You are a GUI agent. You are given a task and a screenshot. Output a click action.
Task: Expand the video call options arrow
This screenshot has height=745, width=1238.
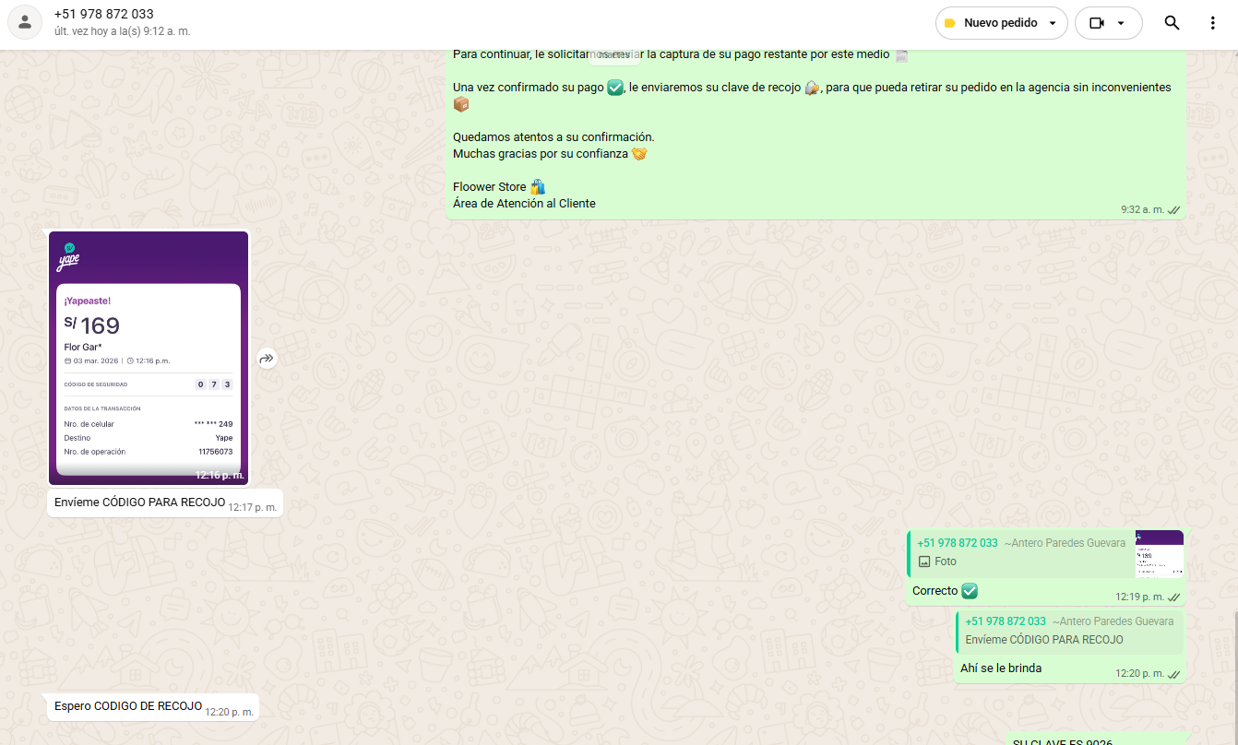pos(1121,23)
